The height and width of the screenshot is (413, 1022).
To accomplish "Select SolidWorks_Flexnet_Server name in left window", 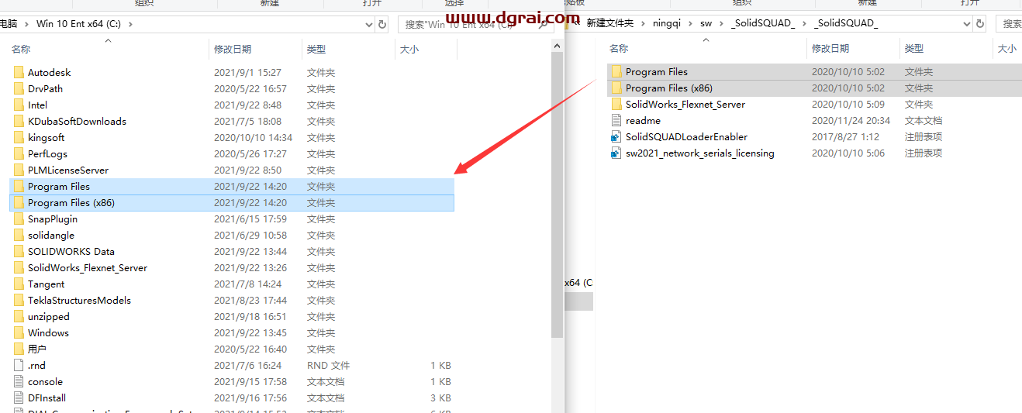I will [88, 268].
